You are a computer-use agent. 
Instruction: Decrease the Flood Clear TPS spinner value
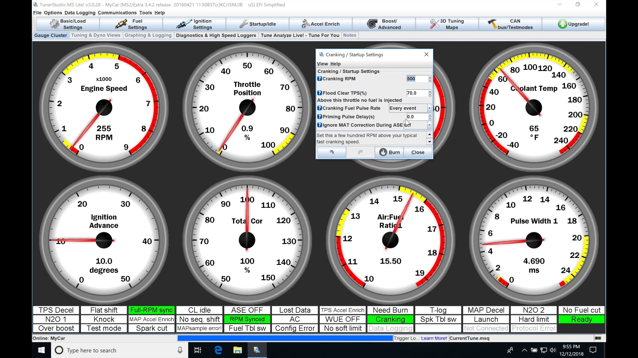point(430,95)
